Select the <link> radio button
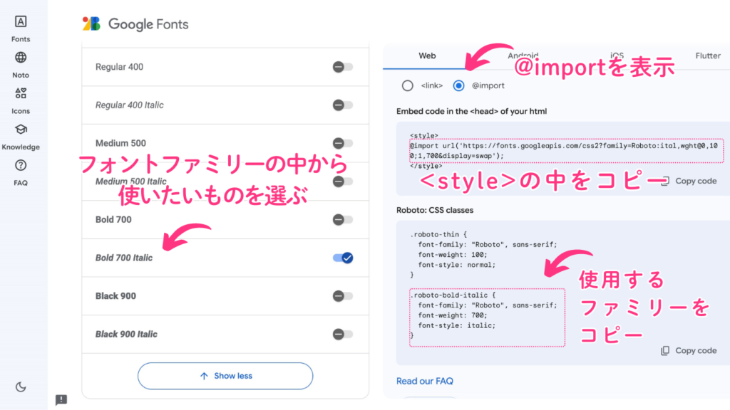The height and width of the screenshot is (410, 730). coord(407,85)
